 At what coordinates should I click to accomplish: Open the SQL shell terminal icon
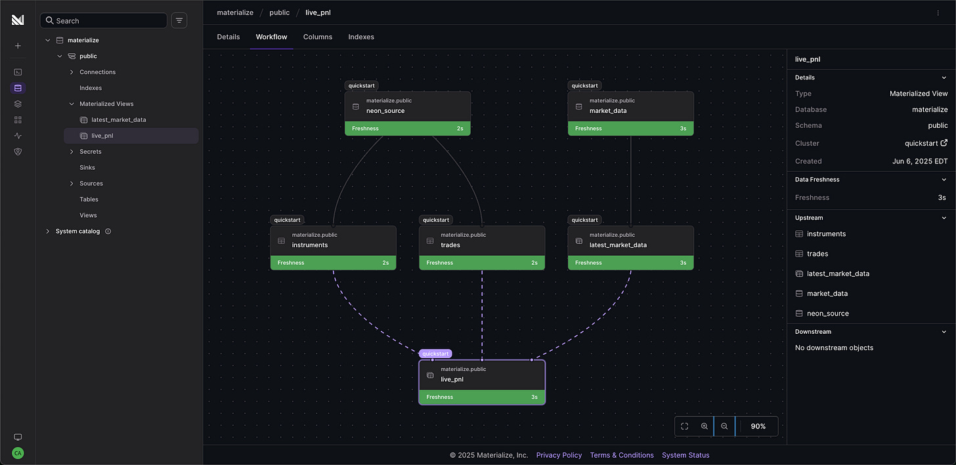click(x=18, y=72)
